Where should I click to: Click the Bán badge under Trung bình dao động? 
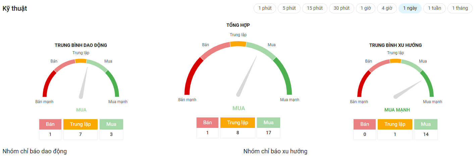(x=50, y=124)
